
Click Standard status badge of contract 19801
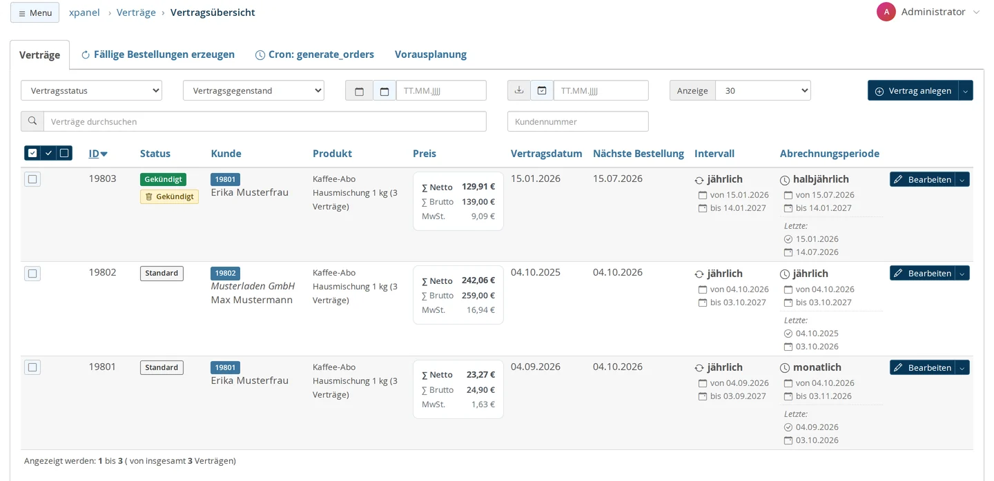[x=162, y=367]
